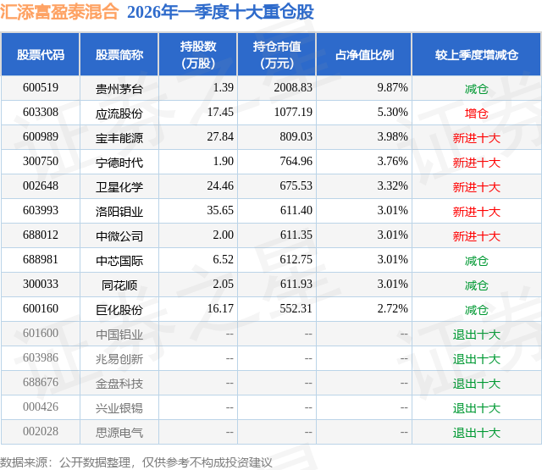Click 增仓 status for 应流股份
The image size is (542, 470).
coord(476,113)
